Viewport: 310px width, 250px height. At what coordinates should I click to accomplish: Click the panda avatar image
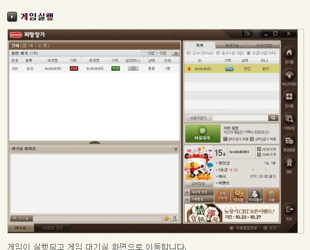click(x=198, y=163)
